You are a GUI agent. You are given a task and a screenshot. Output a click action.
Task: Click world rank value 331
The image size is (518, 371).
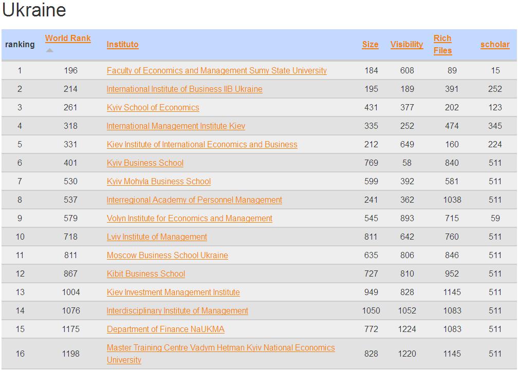point(71,144)
